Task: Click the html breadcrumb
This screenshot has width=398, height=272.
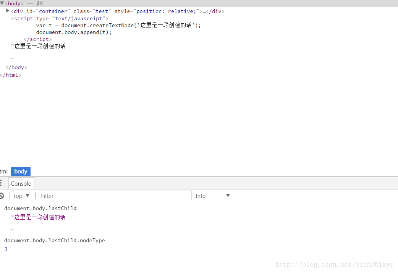Action: tap(4, 172)
